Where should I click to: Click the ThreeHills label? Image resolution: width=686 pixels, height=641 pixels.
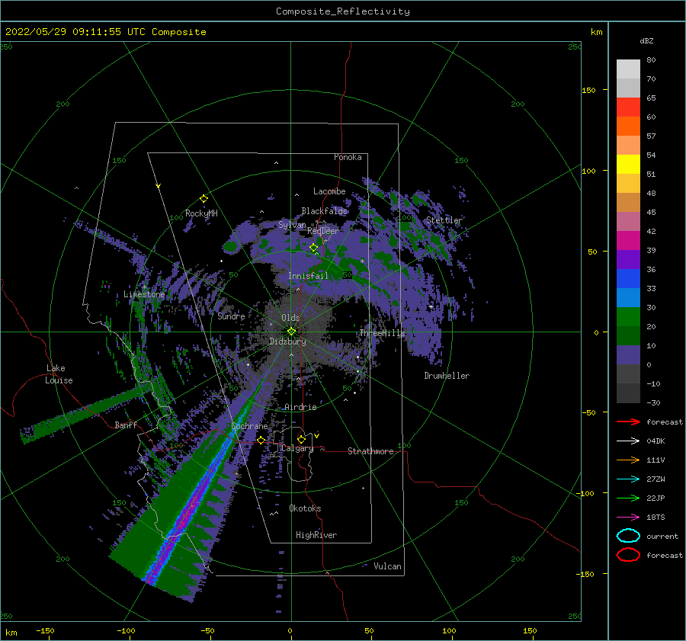point(383,333)
